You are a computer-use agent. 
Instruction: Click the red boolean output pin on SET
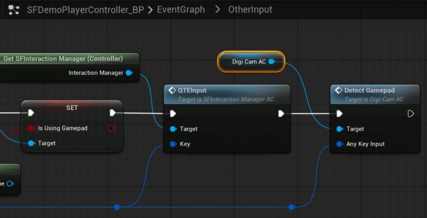[x=112, y=128]
